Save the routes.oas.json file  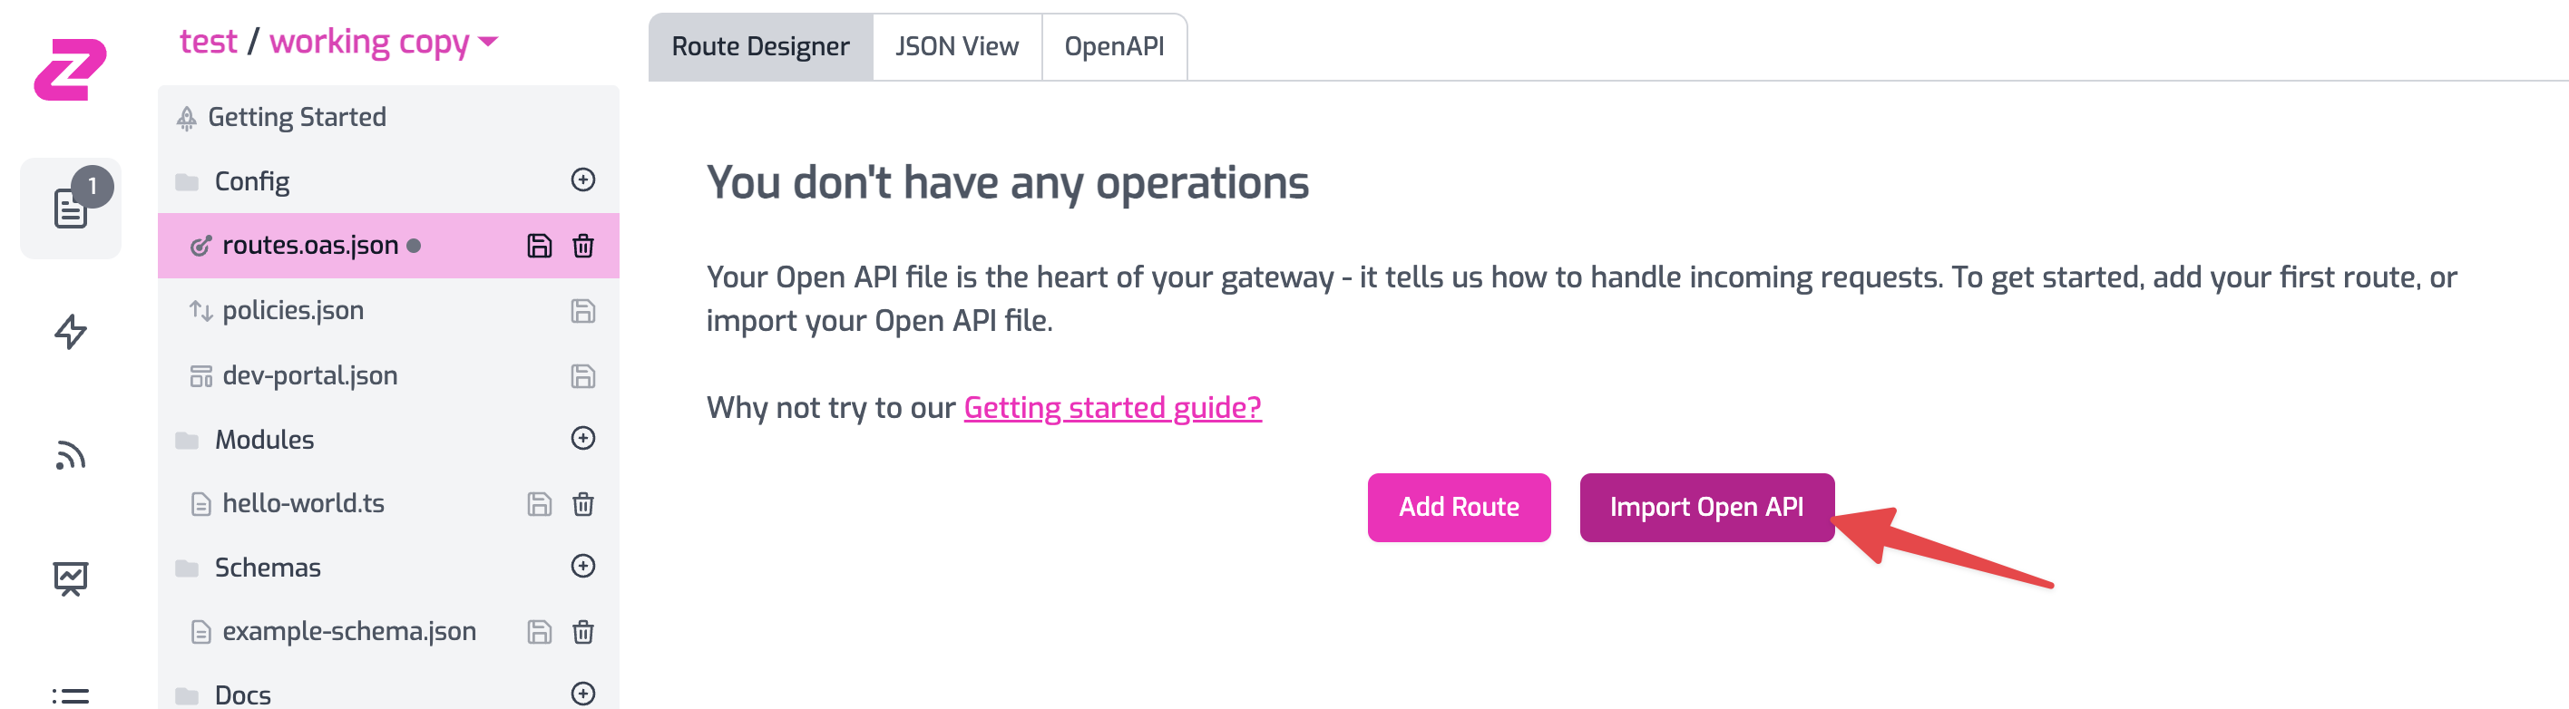pos(539,246)
